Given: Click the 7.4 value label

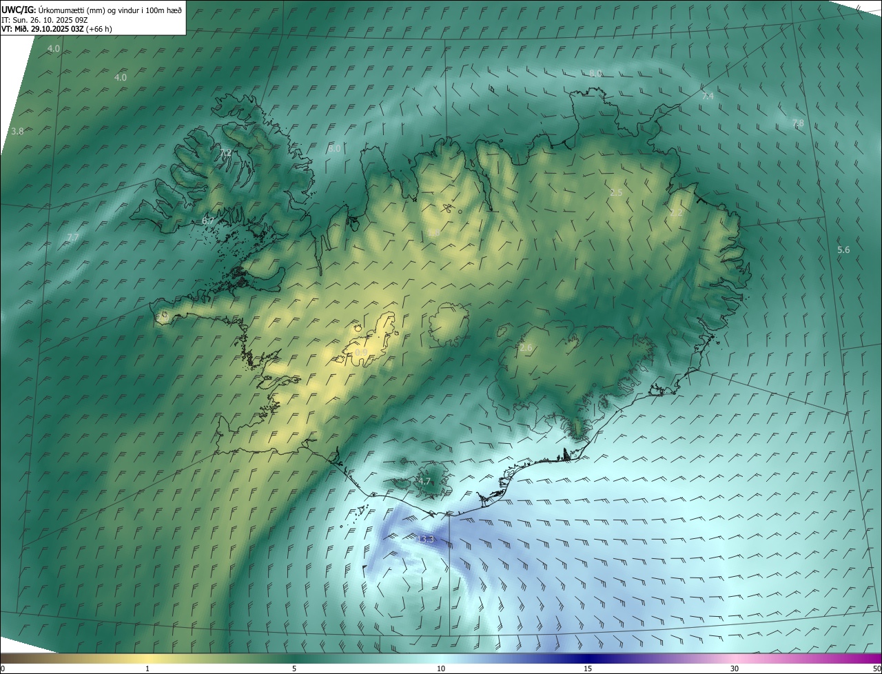Looking at the screenshot, I should pos(708,96).
